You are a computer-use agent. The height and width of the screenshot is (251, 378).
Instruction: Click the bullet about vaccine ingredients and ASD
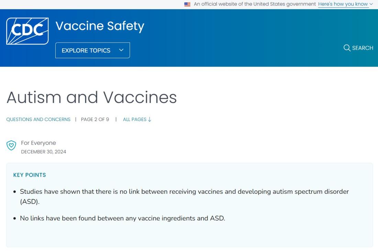tap(122, 218)
